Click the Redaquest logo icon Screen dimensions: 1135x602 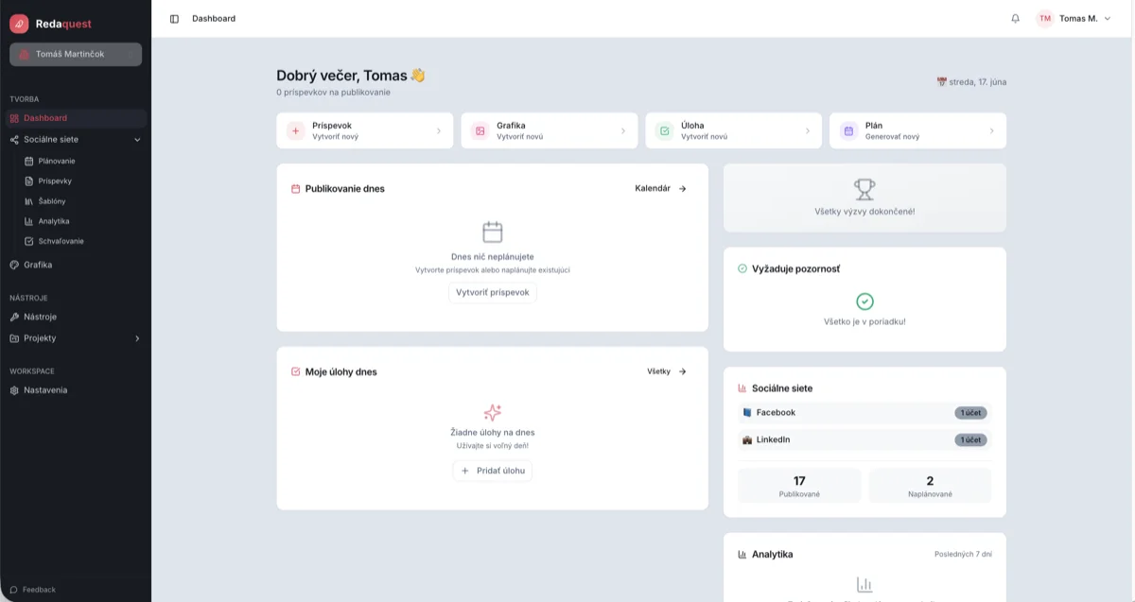19,24
